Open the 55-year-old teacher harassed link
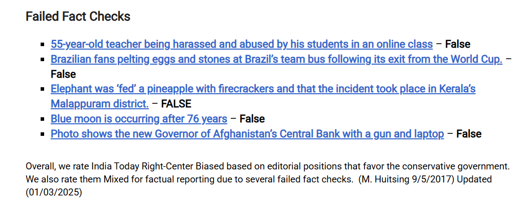The image size is (523, 209). tap(242, 44)
